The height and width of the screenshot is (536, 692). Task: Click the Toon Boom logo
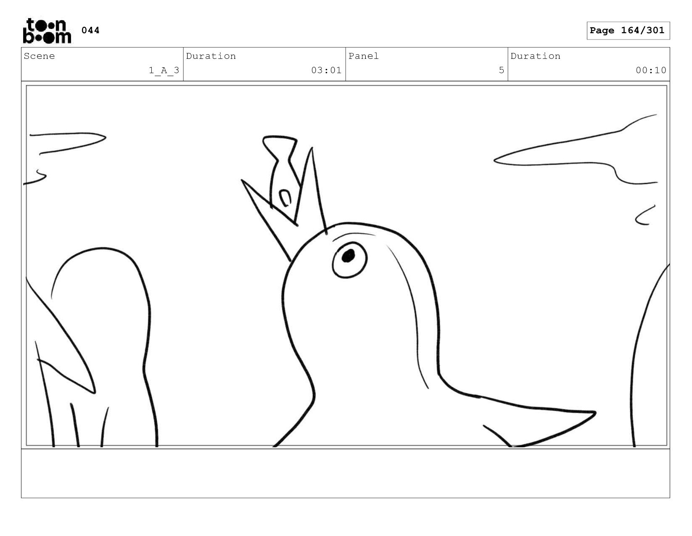click(x=47, y=31)
